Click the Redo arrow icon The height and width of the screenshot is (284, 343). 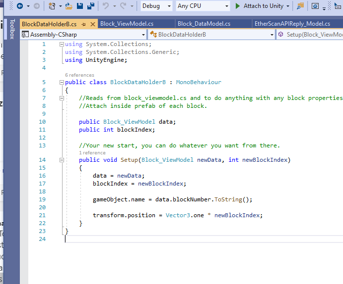pos(123,6)
